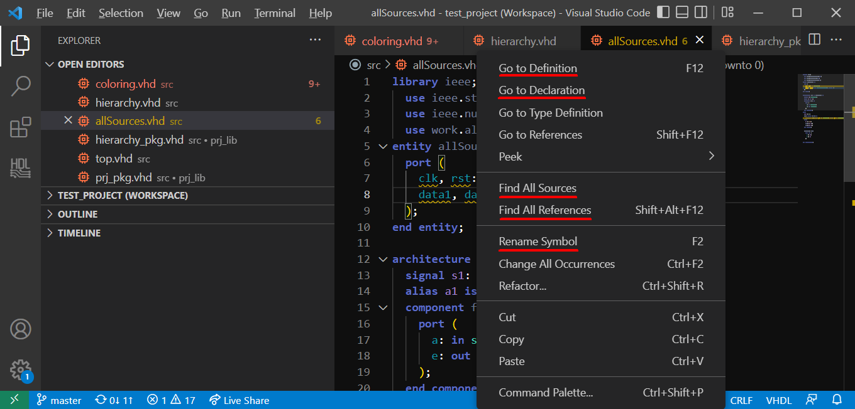The width and height of the screenshot is (855, 409).
Task: Select Find All Sources in context menu
Action: [x=601, y=188]
